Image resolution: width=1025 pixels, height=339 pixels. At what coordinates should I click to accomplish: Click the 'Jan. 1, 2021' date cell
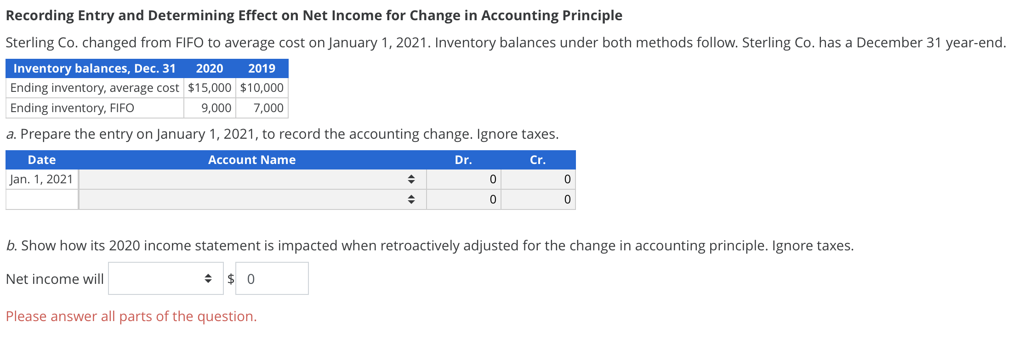coord(41,179)
